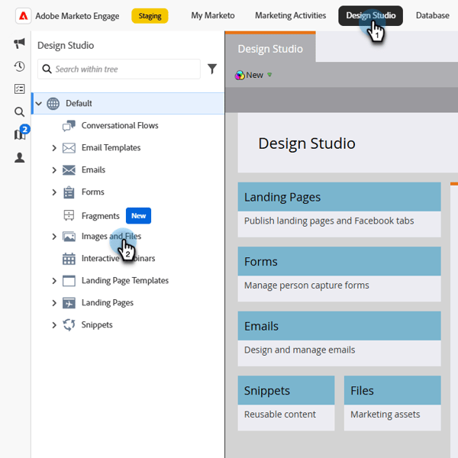Image resolution: width=458 pixels, height=458 pixels.
Task: Click the Interactive Webinars calendar icon
Action: click(x=69, y=259)
